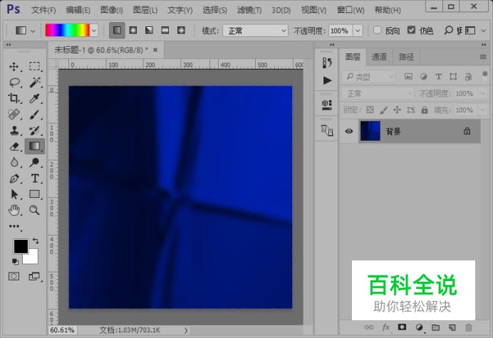The image size is (493, 338).
Task: Open the Layers panel menu
Action: click(x=483, y=57)
